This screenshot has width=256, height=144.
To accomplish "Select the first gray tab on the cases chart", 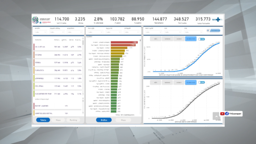I will point(156,39).
